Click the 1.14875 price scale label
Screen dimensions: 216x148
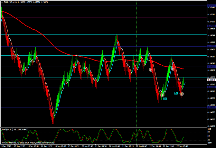(x=212, y=112)
